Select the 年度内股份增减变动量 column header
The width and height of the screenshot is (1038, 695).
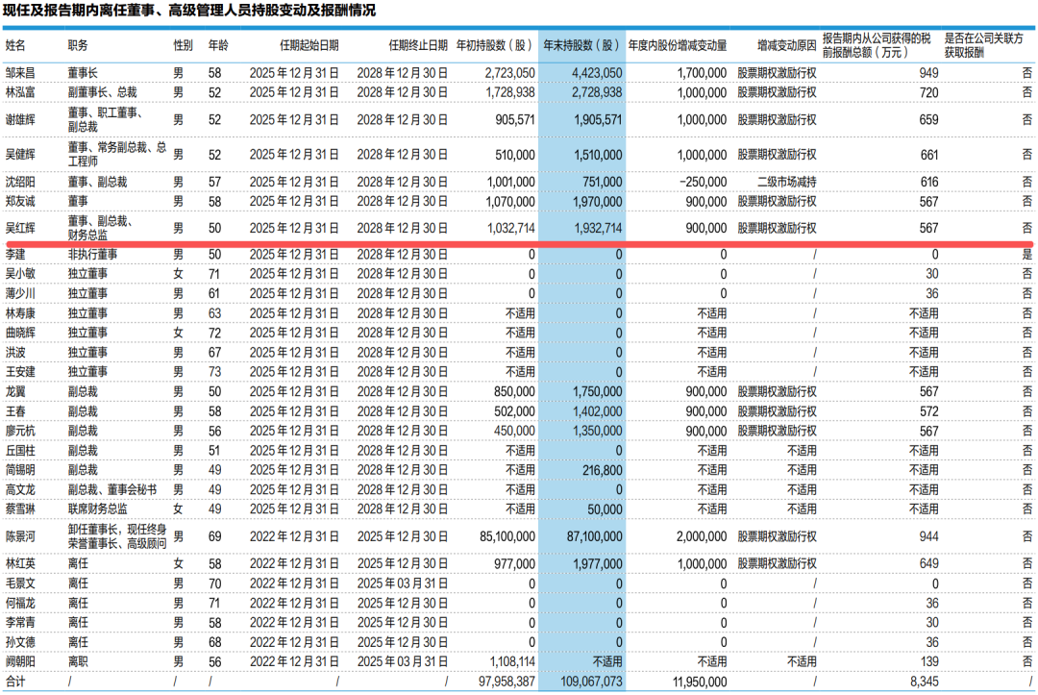(678, 46)
